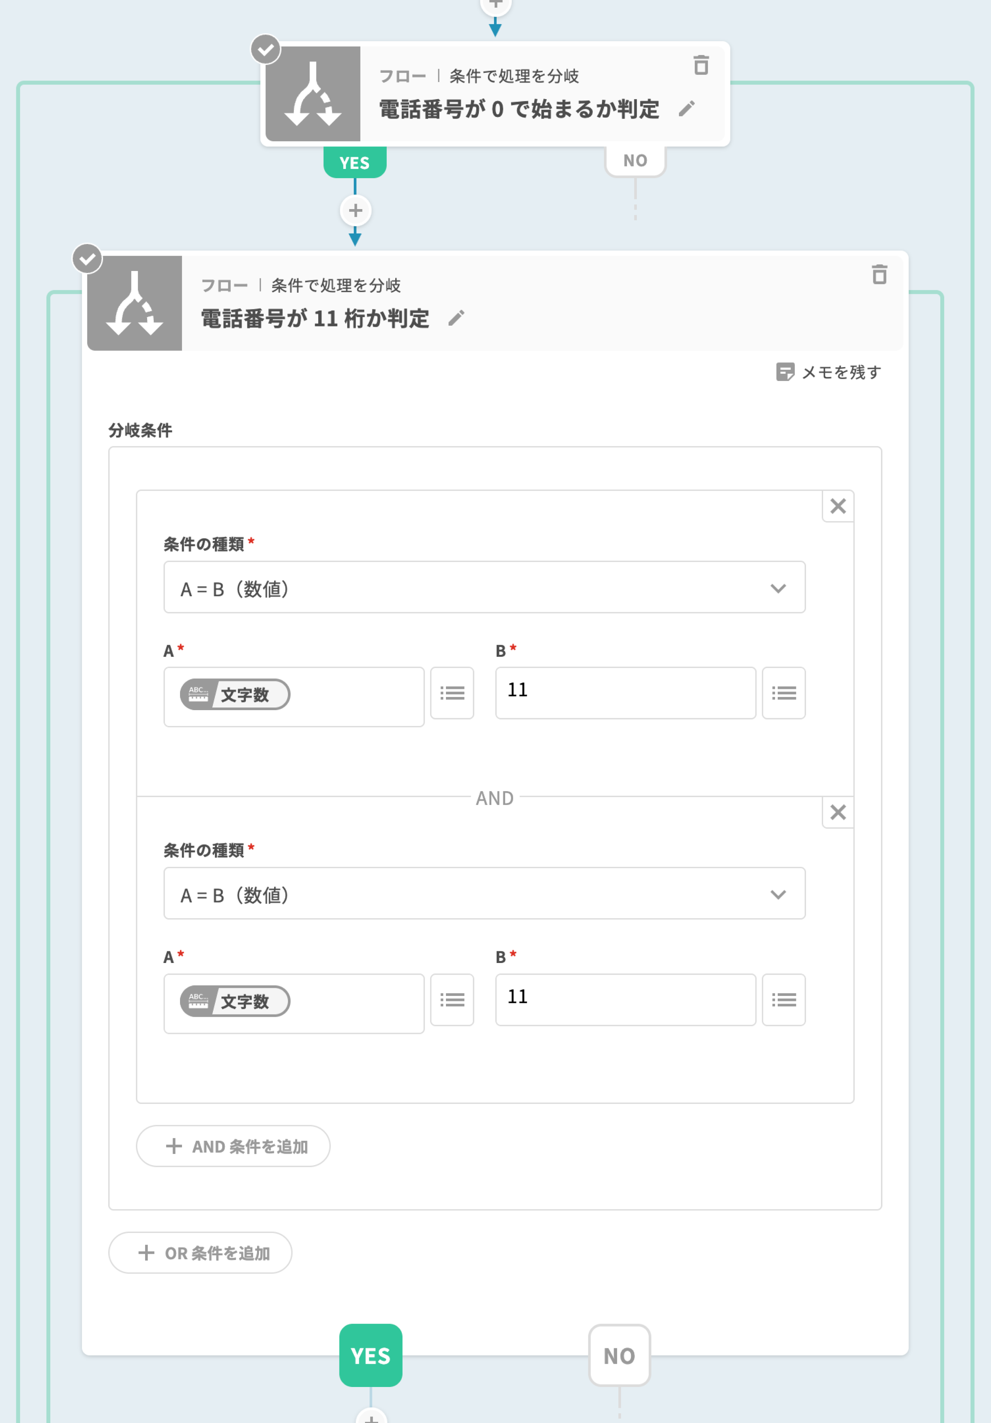
Task: Open variable list for first A field
Action: click(x=452, y=693)
